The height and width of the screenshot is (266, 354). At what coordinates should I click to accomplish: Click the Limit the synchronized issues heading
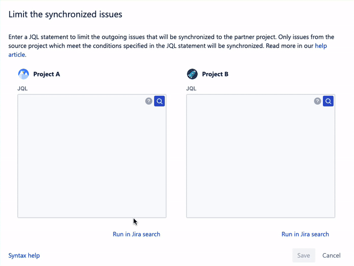coord(65,15)
